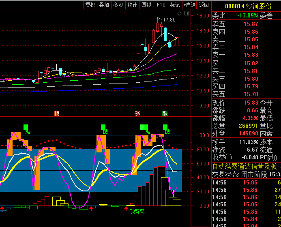The image size is (281, 227).
Task: Click the panel layout icon beside the diamond
Action: 187,13
